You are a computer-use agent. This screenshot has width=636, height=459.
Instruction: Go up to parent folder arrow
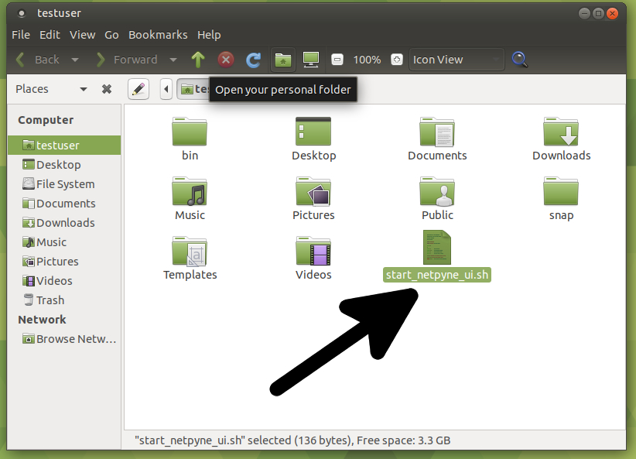click(x=198, y=60)
